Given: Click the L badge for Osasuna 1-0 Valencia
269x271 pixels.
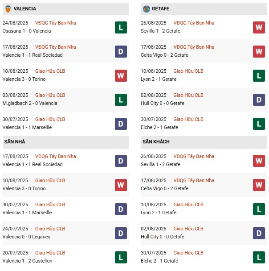Looking at the screenshot, I should (121, 28).
